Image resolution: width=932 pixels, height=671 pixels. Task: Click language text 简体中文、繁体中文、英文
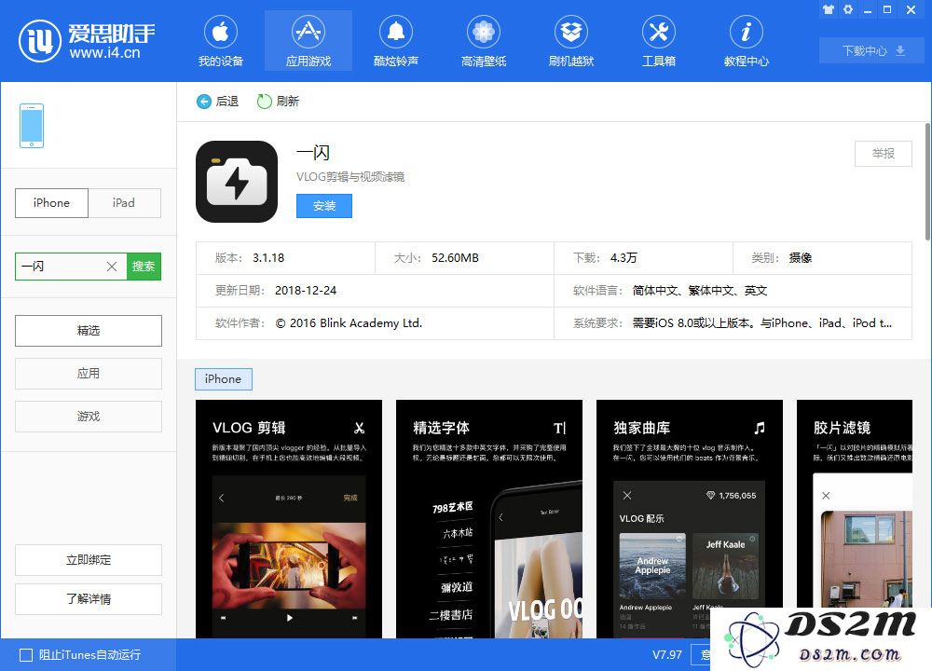click(x=700, y=291)
